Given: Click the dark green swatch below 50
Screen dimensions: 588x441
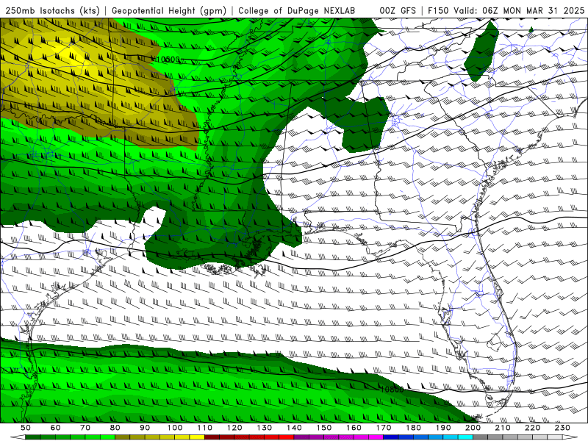Looking at the screenshot, I should 33,437.
